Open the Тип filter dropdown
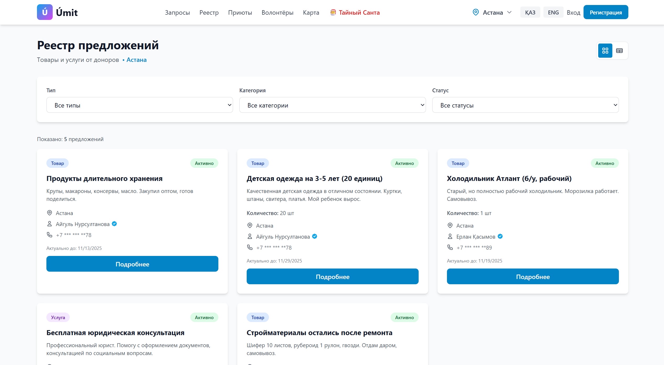 tap(139, 105)
